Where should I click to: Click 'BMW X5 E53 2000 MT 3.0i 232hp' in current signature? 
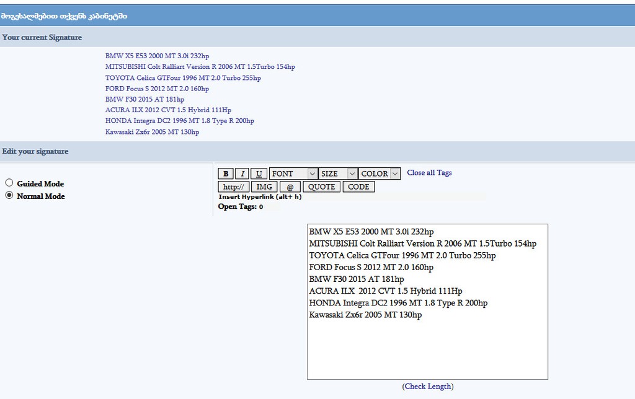point(157,56)
